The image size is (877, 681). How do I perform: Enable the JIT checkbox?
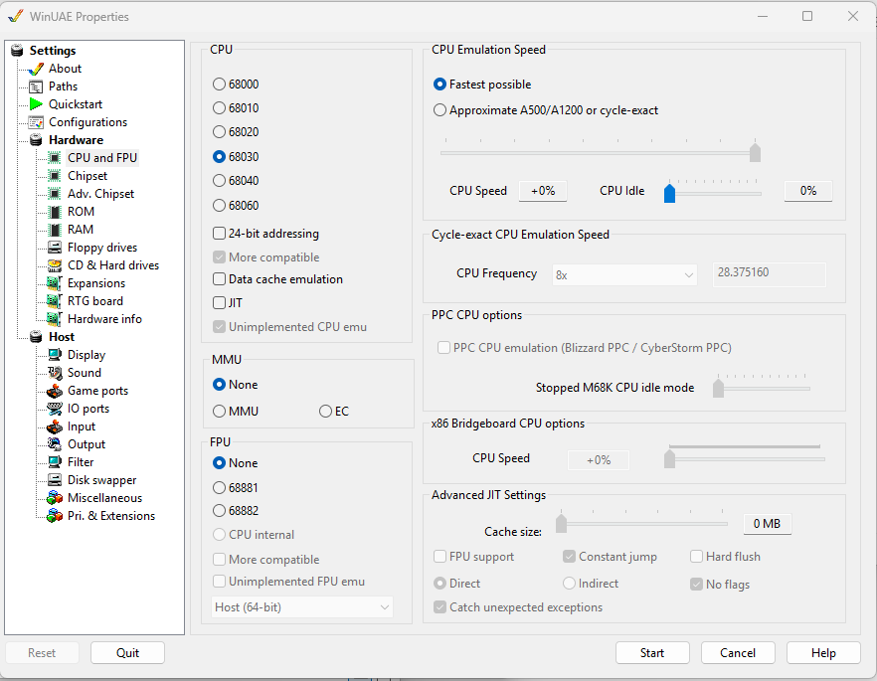pos(220,303)
